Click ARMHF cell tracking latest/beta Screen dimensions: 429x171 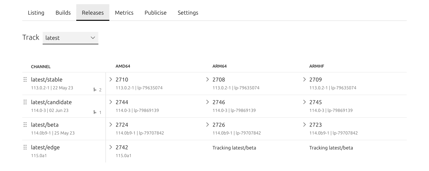pos(331,148)
